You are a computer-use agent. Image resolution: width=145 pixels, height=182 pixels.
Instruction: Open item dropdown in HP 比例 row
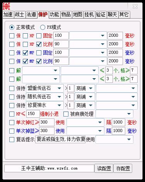tap(88, 44)
